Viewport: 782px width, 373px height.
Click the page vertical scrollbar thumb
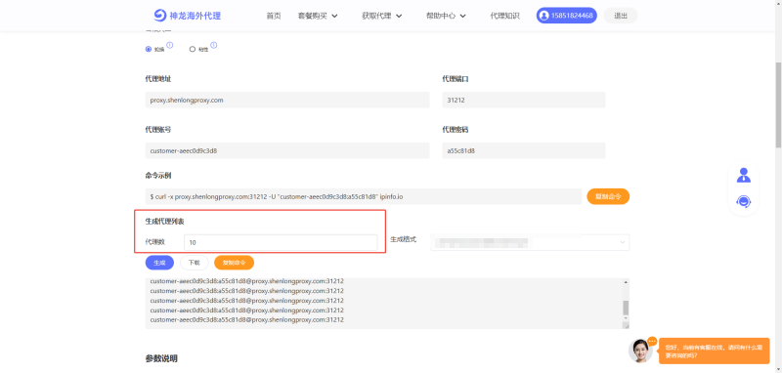click(778, 104)
